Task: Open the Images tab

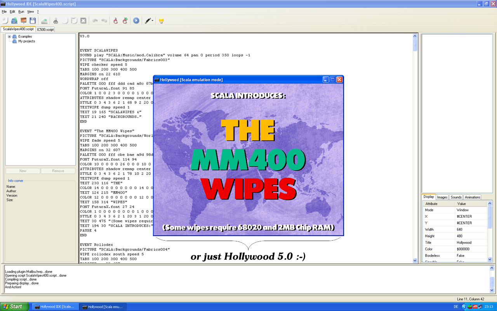Action: click(x=442, y=197)
